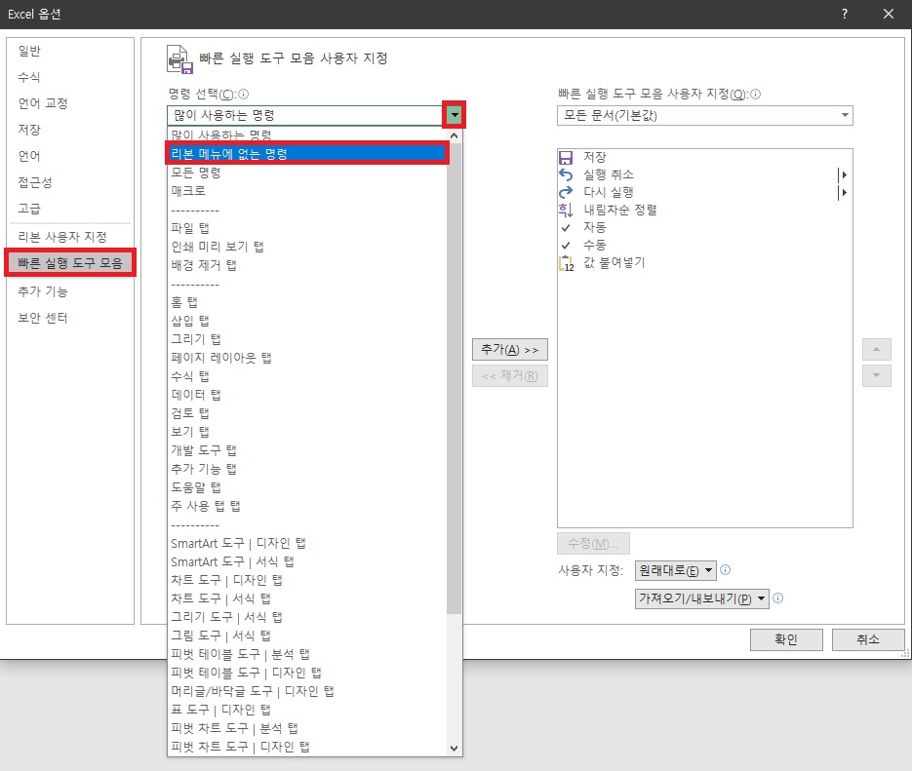Open the 원래대로(E) dropdown button
912x771 pixels.
675,570
